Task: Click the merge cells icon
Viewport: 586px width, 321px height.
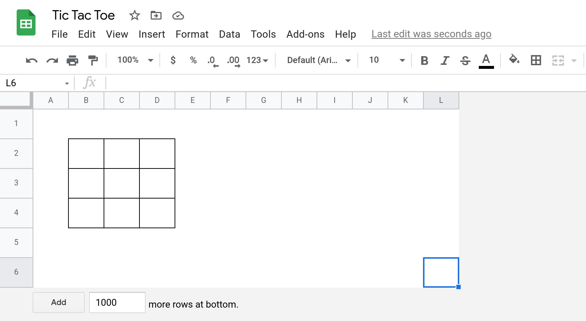Action: 558,60
